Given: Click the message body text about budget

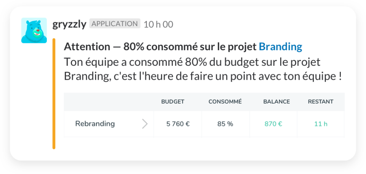Looking at the screenshot, I should click(x=192, y=62).
